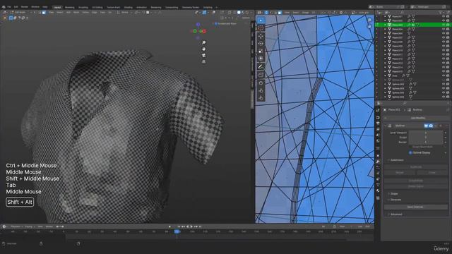Screen dimensions: 452x254
Task: Toggle render camera icon for selected Plane.003 row
Action: click(448, 25)
